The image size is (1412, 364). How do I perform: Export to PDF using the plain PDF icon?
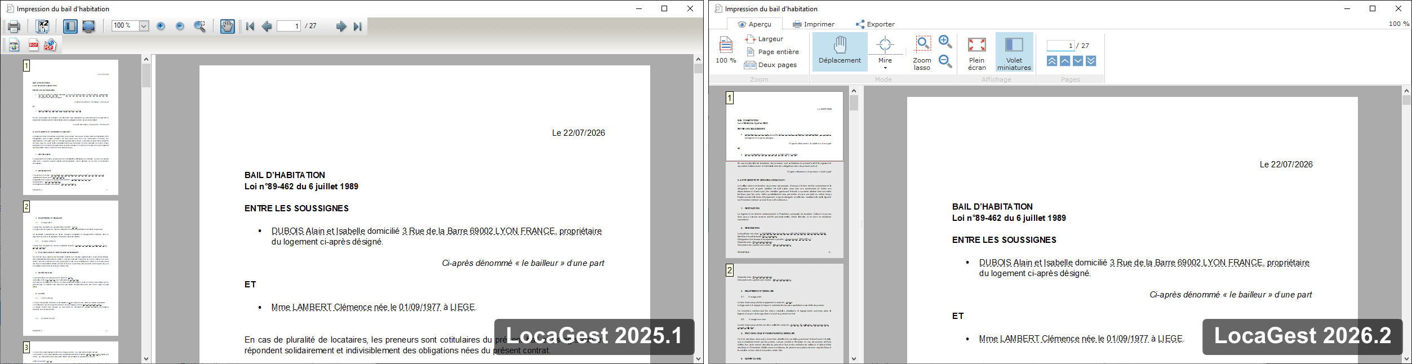point(33,45)
